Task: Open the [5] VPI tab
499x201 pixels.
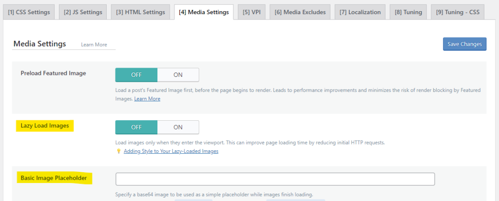Action: pyautogui.click(x=251, y=12)
